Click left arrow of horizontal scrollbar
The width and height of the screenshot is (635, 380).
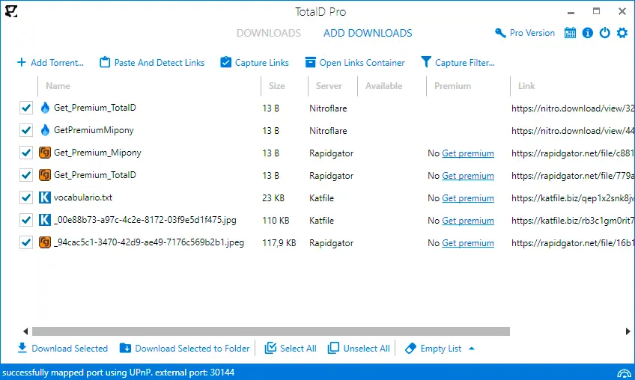[x=25, y=331]
